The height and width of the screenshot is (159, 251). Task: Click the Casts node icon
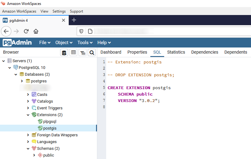[34, 94]
